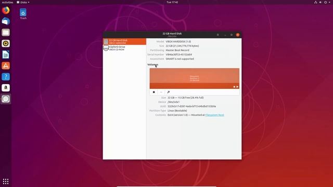This screenshot has height=187, width=333.
Task: Open the Trash desktop icon
Action: pyautogui.click(x=23, y=14)
